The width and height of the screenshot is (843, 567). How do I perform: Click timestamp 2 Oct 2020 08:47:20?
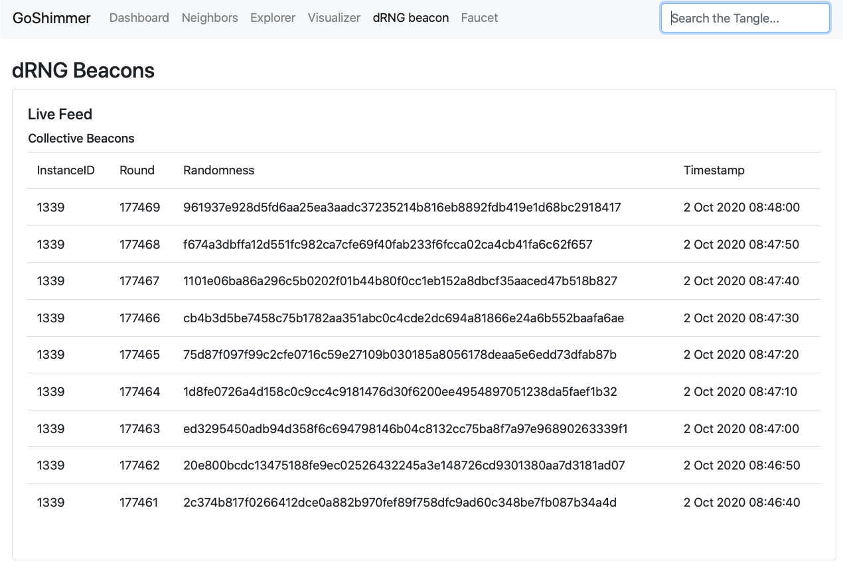[x=741, y=355]
